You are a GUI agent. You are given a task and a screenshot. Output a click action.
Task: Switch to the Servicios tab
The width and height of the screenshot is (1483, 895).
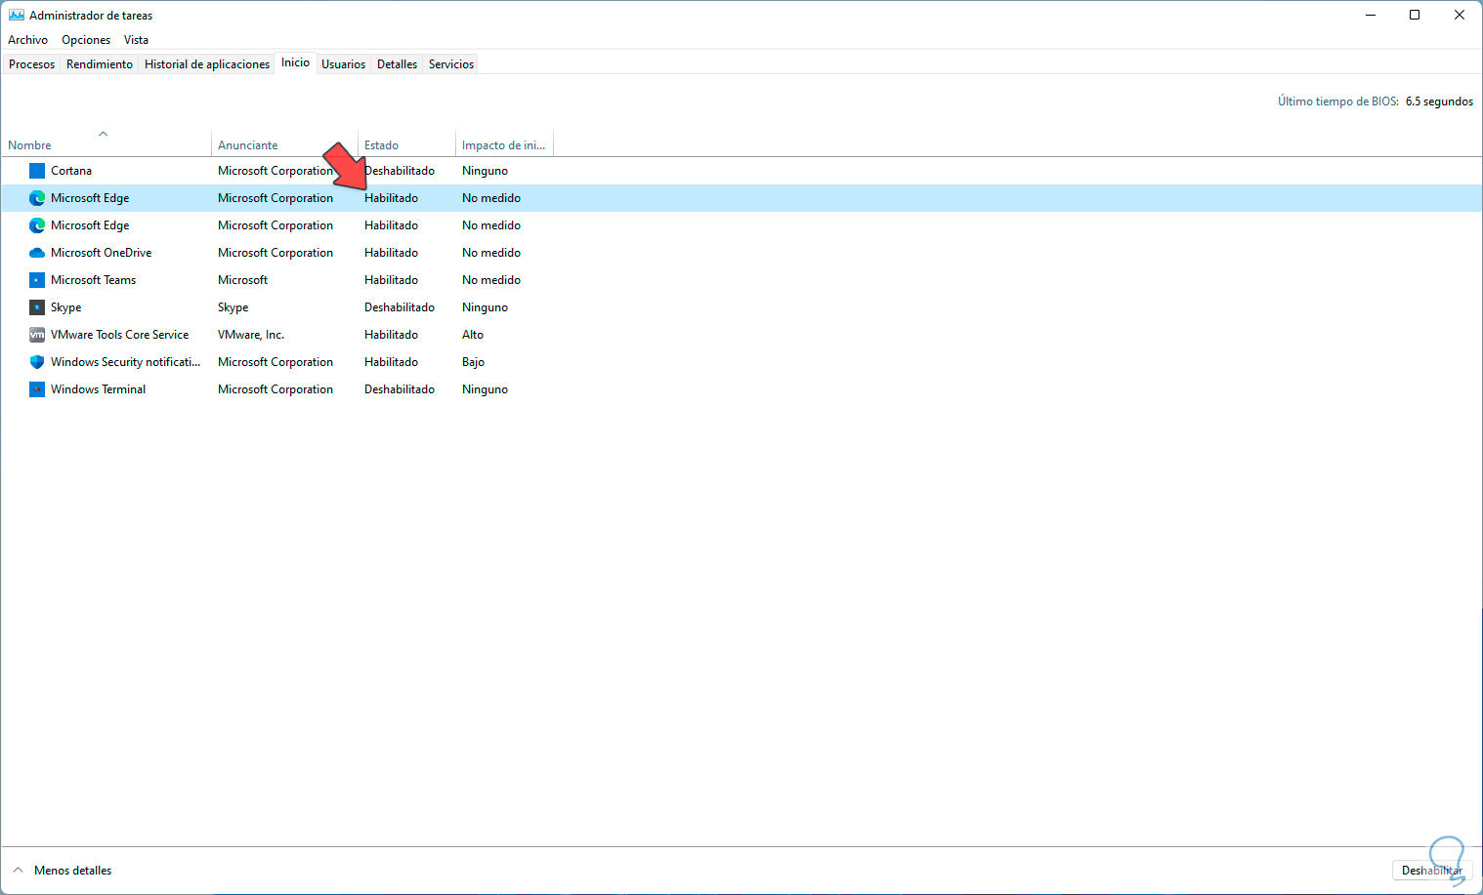[x=451, y=64]
